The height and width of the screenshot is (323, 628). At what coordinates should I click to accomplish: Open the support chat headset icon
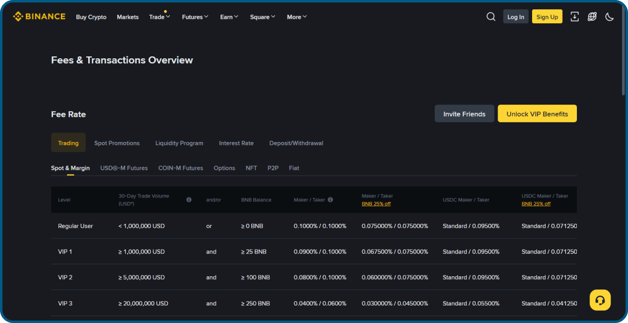(600, 300)
